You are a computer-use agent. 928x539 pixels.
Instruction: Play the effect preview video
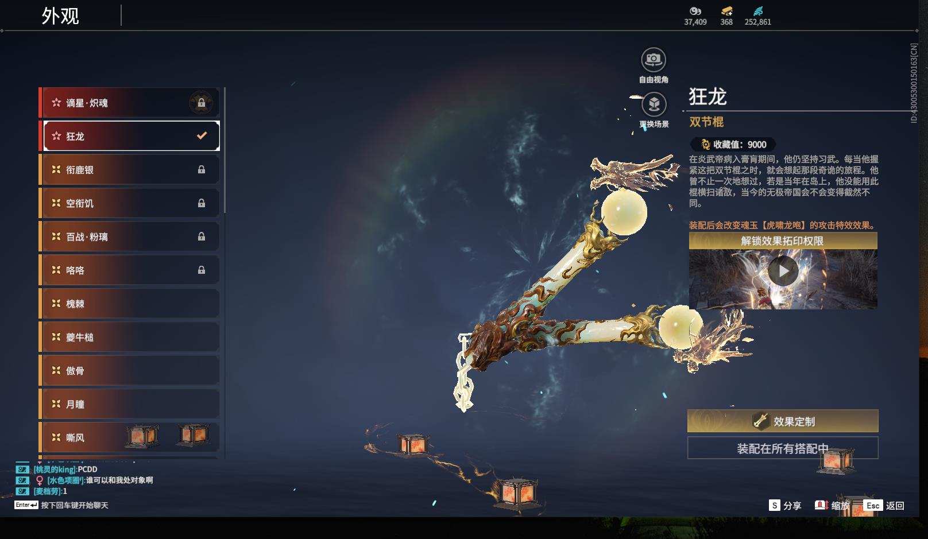pyautogui.click(x=783, y=271)
